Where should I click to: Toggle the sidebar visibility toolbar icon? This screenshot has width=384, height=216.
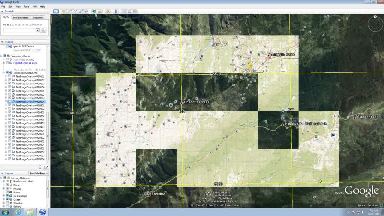click(56, 11)
